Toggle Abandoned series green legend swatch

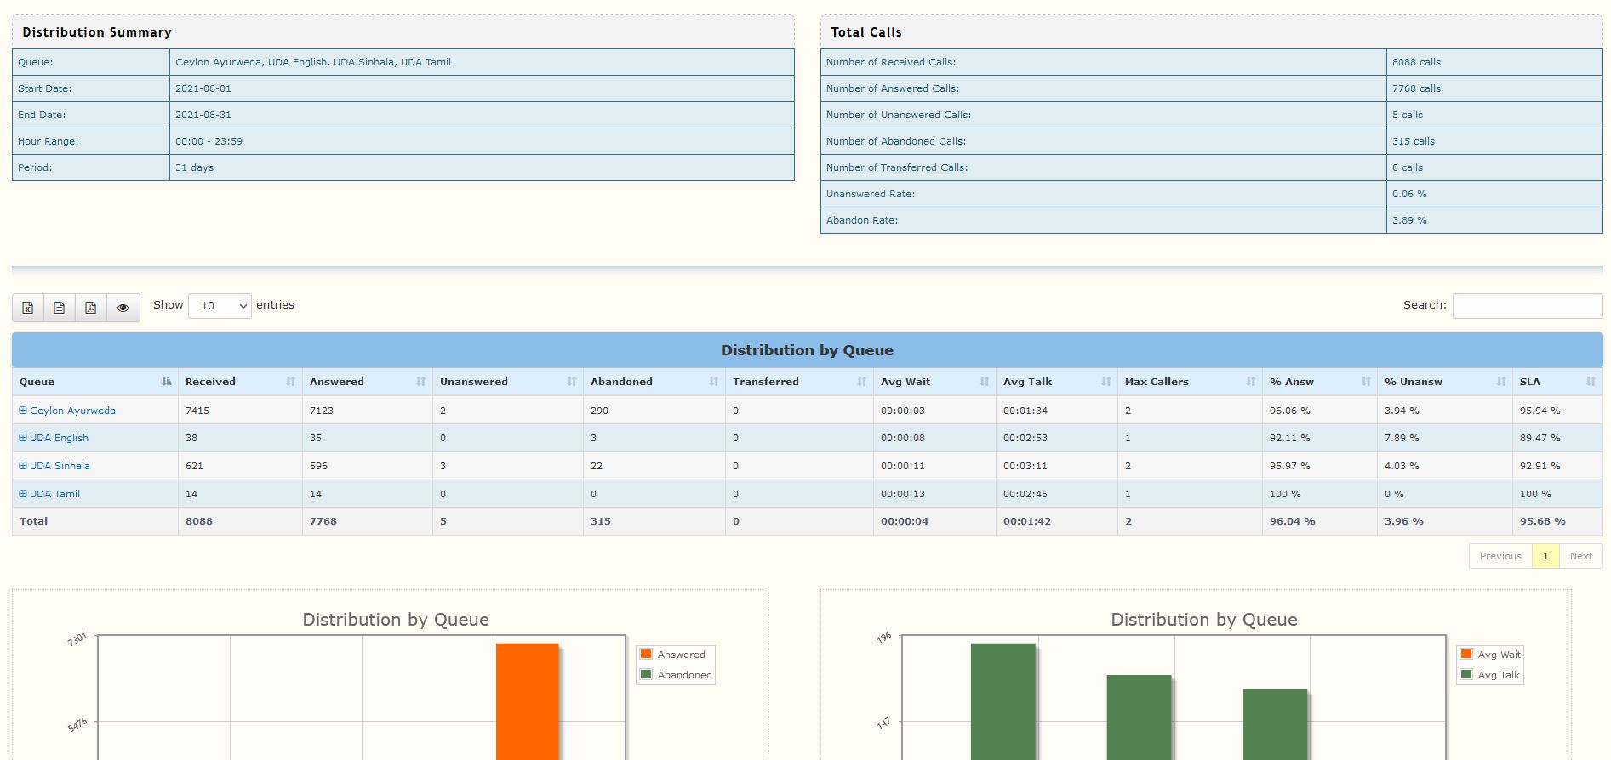[646, 674]
